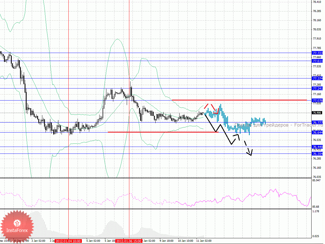Click the current price 76.906 label
The width and height of the screenshot is (325, 244).
pos(318,113)
